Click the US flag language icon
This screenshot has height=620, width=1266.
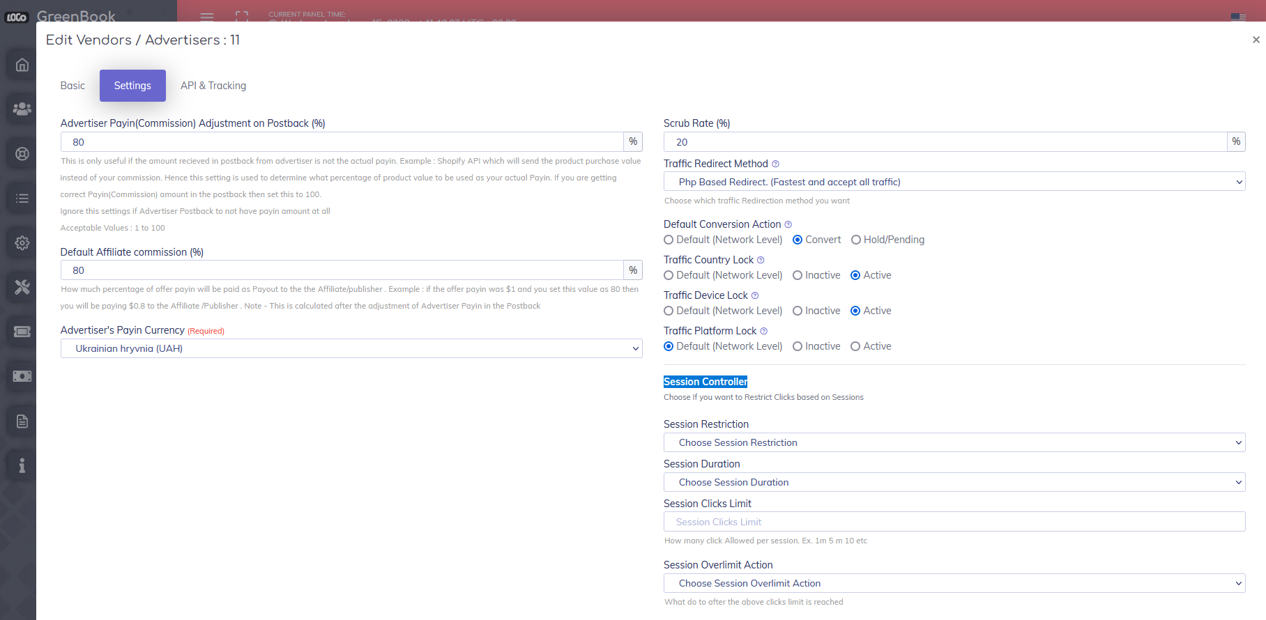pos(1238,17)
